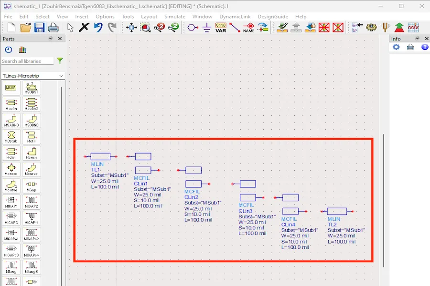Start simulation with the gear icon

[x=371, y=27]
